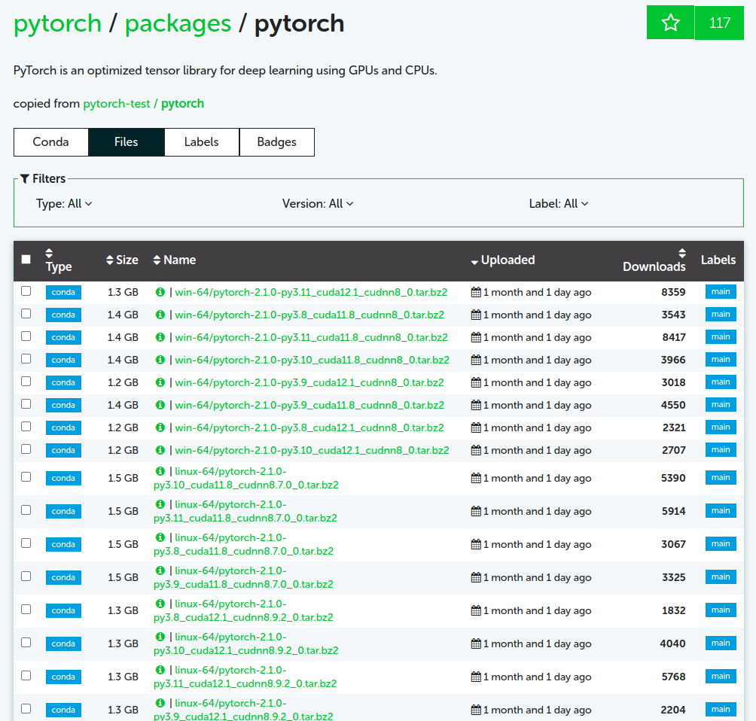Check the win-64 py3.11_cuda11.8 file row
Image resolution: width=756 pixels, height=721 pixels.
pyautogui.click(x=26, y=336)
